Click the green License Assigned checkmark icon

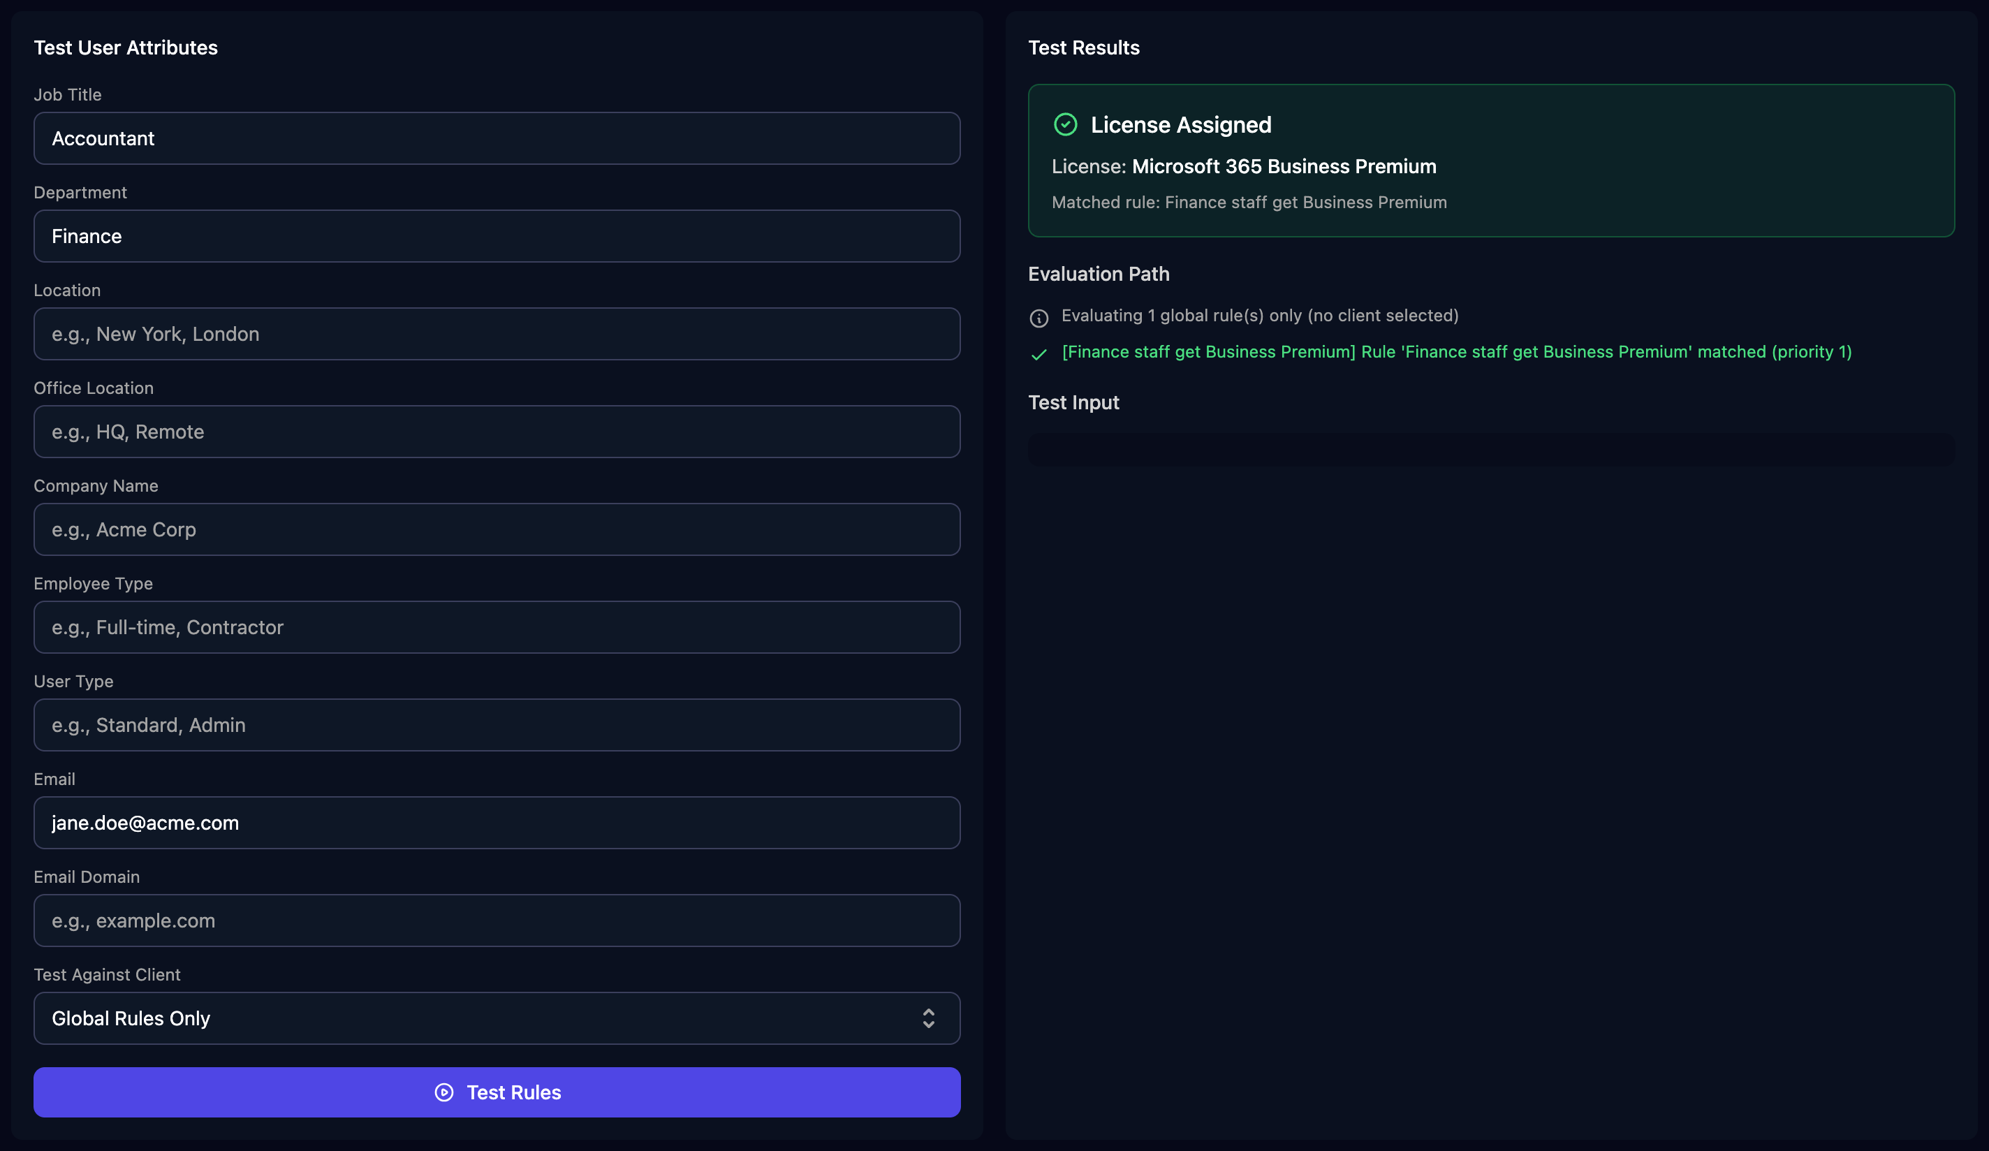[1065, 125]
